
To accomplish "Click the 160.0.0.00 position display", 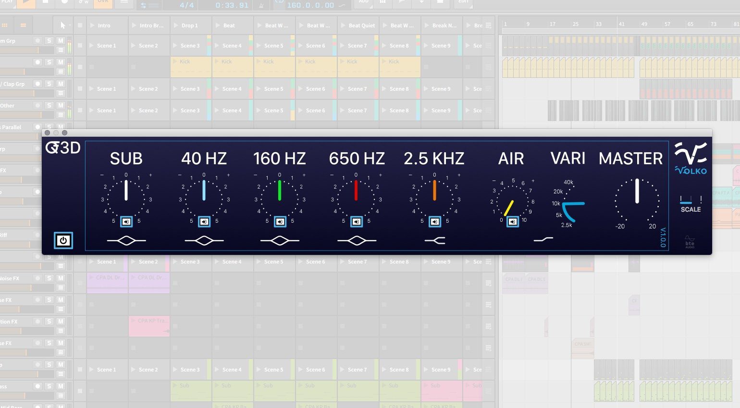I will tap(311, 5).
